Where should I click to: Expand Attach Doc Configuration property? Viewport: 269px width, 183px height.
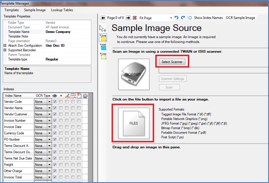(5, 45)
